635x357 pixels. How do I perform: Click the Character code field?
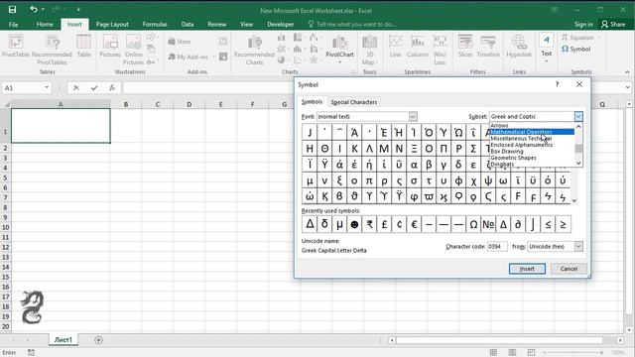(497, 246)
